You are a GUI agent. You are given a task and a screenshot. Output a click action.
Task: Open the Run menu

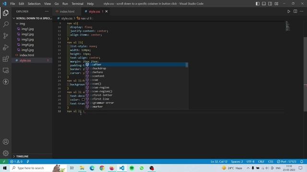click(x=65, y=4)
